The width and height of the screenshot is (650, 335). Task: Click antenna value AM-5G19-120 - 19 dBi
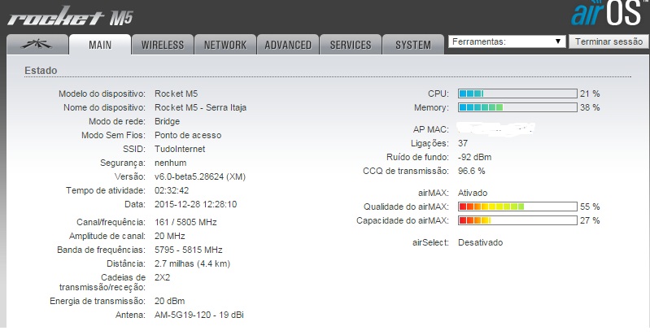coord(199,315)
